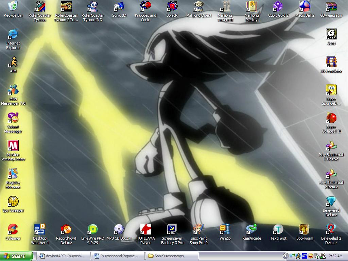Bring up SonicXscreencaps folder from taskbar

[172, 256]
